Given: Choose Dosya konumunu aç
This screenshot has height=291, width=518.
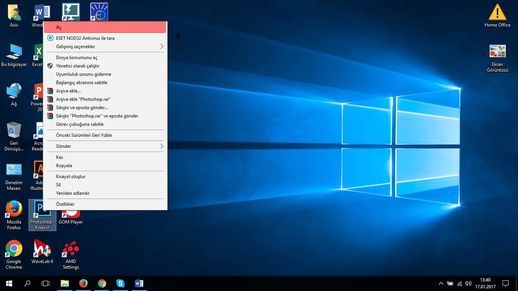Looking at the screenshot, I should click(x=77, y=58).
